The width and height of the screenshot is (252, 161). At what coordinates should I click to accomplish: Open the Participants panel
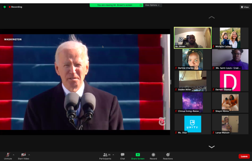pos(105,156)
